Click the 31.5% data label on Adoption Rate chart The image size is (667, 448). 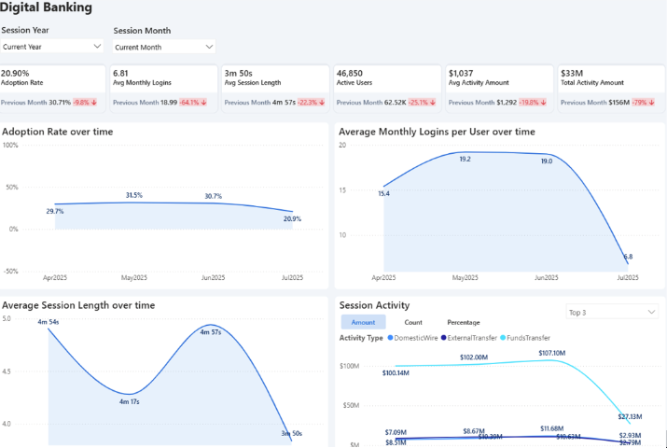pos(134,195)
